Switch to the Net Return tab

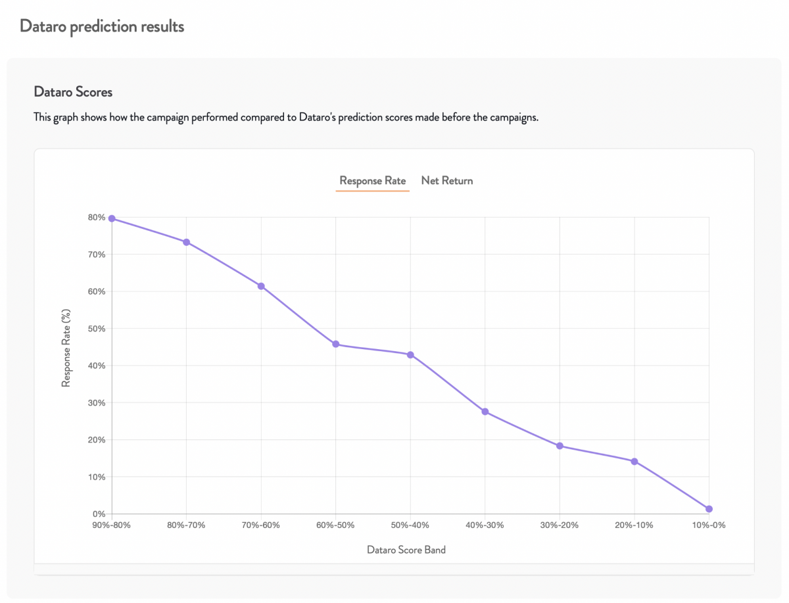click(x=447, y=181)
